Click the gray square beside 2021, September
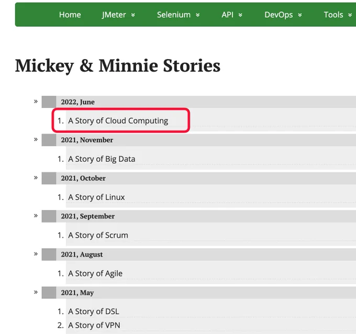This screenshot has width=356, height=334. (x=49, y=216)
